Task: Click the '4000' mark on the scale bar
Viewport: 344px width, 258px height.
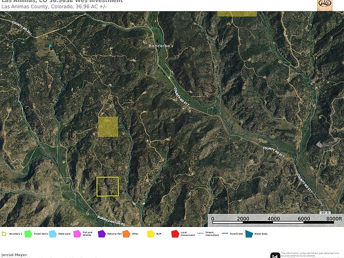Action: point(274,219)
